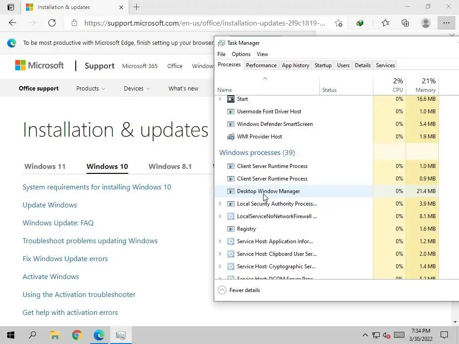Image resolution: width=459 pixels, height=344 pixels.
Task: Click the muted volume tray icon
Action: click(x=387, y=335)
